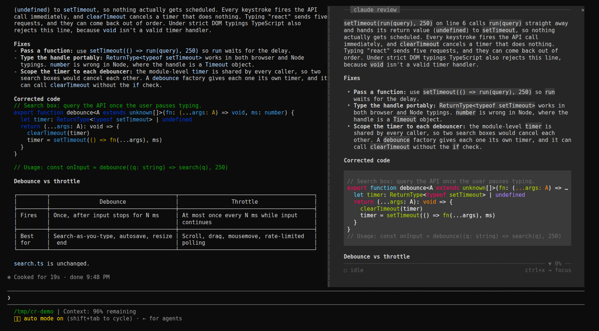Click the "export function debounce" line in review code block

click(x=458, y=188)
